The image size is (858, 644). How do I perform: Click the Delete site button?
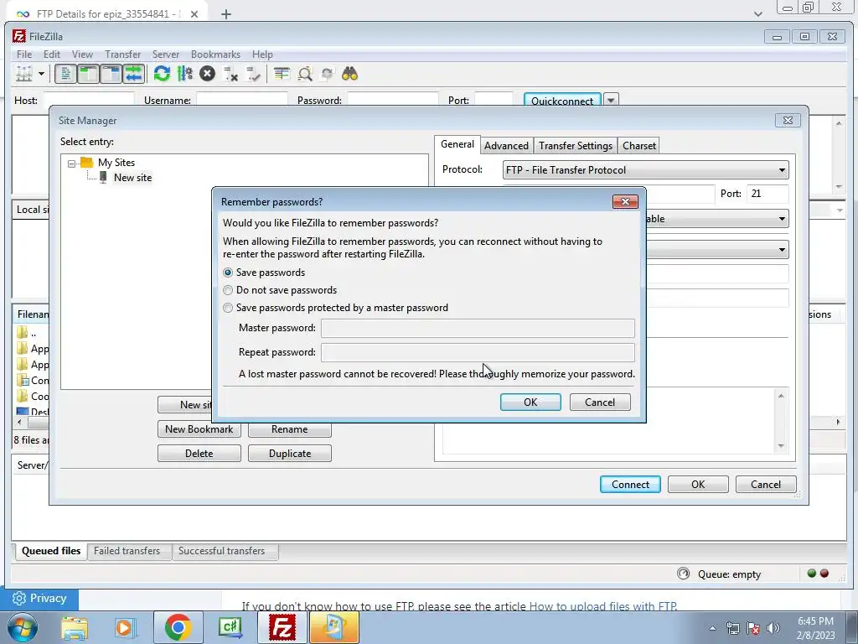[x=199, y=454]
